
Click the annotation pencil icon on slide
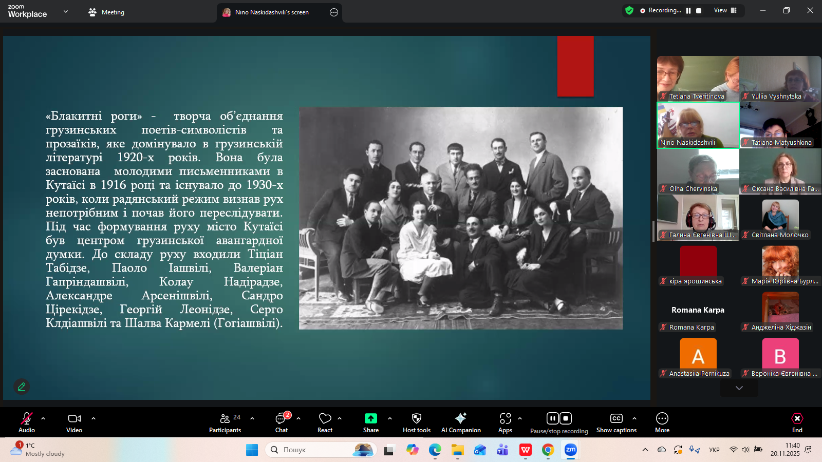tap(22, 387)
